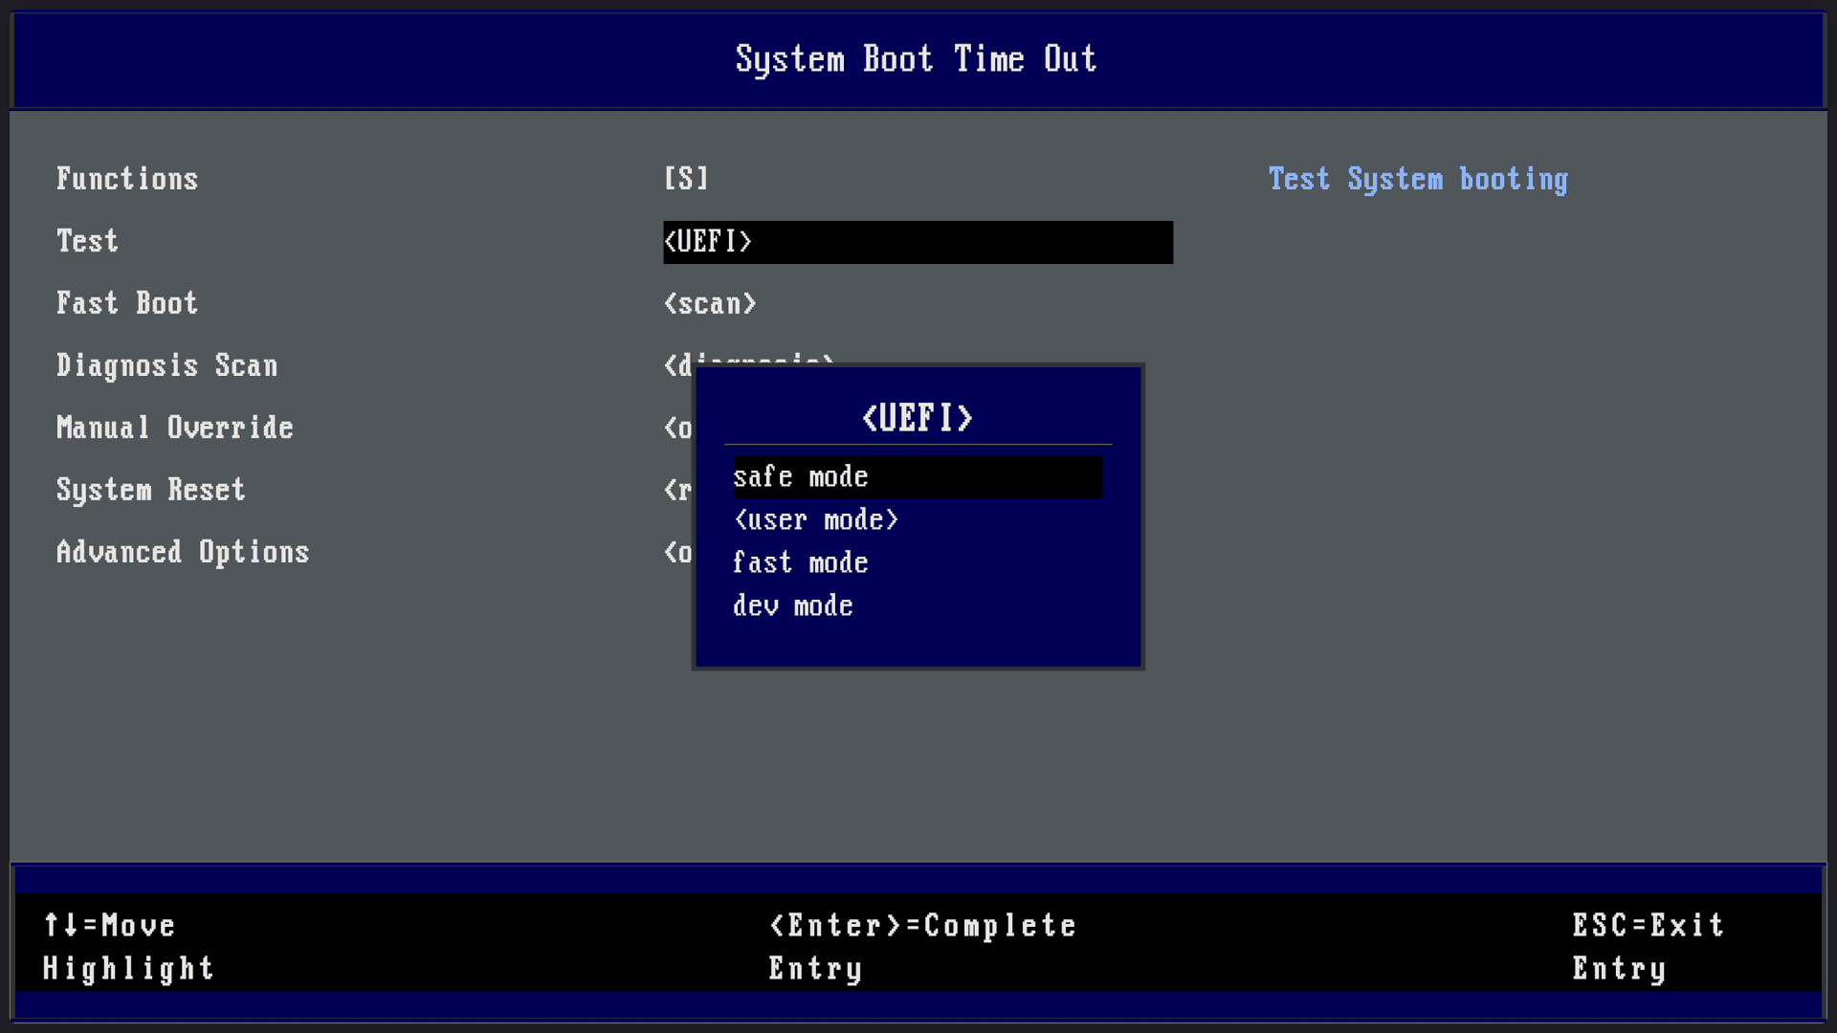Select the Functions label
Viewport: 1837px width, 1033px height.
coord(127,179)
